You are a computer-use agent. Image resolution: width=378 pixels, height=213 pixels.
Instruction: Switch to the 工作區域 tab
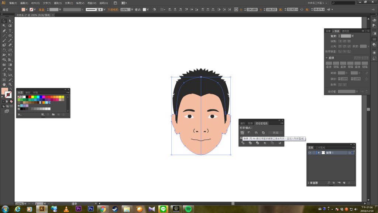320,147
